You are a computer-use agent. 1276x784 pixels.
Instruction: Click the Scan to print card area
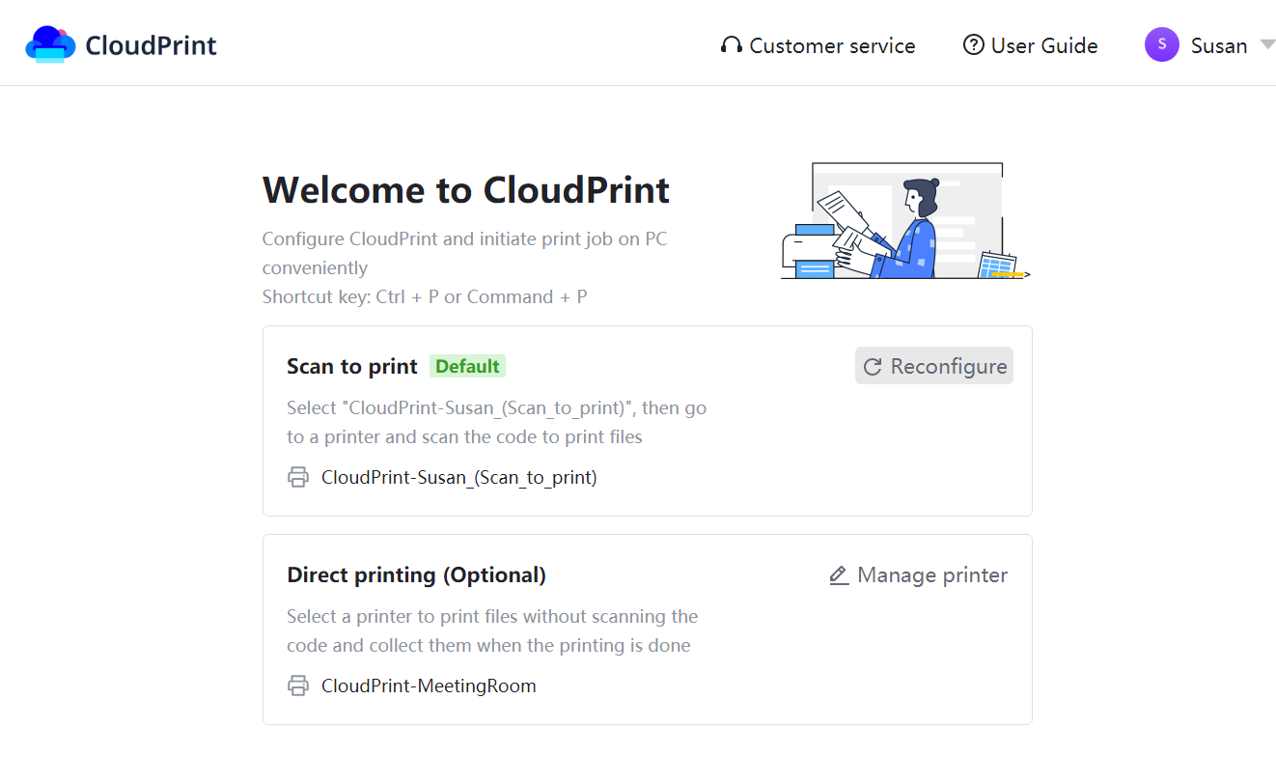pos(647,421)
